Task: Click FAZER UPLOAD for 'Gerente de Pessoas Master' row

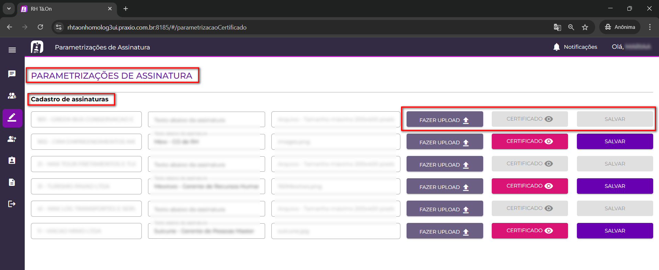Action: [445, 231]
